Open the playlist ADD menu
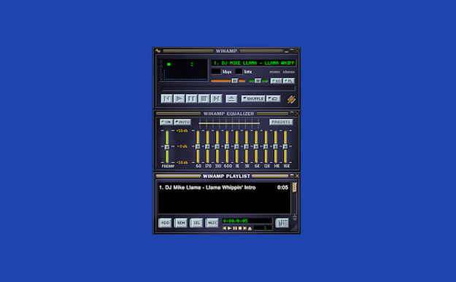 point(165,223)
